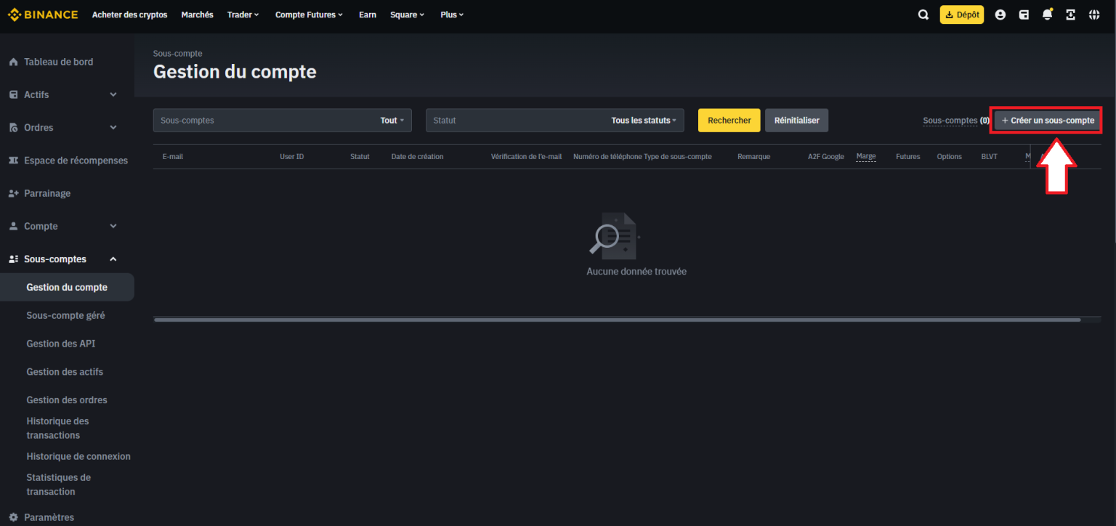Open the search icon in the top bar
This screenshot has width=1116, height=526.
[923, 14]
